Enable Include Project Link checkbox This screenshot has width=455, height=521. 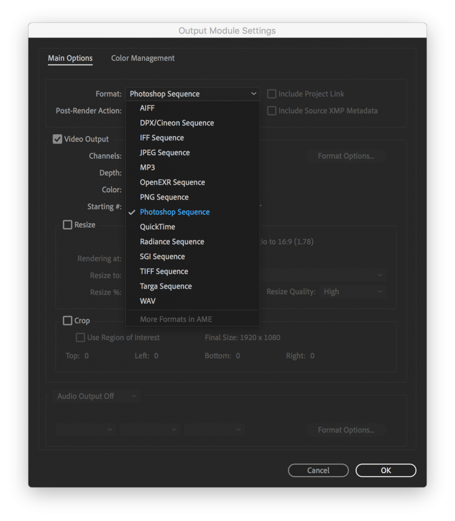272,94
